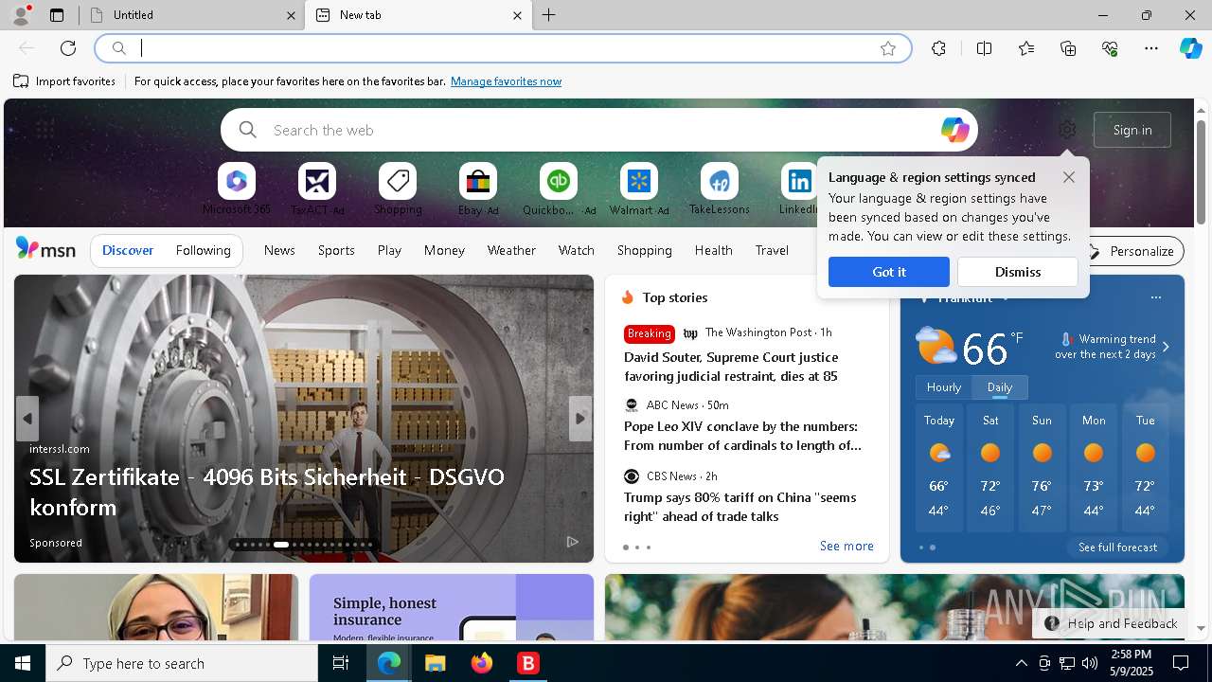
Task: Show next carousel slide
Action: 580,419
